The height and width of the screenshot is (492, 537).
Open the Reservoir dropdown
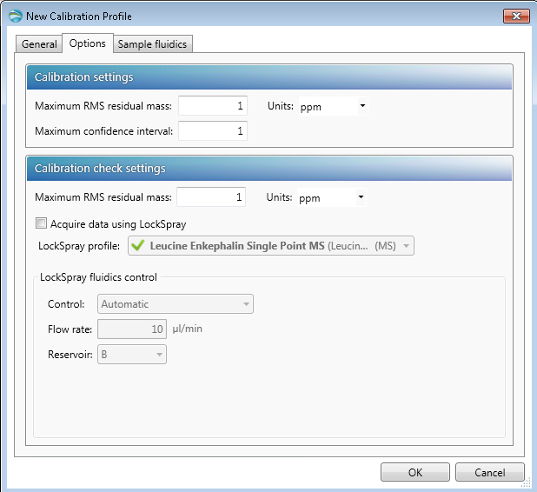[132, 355]
